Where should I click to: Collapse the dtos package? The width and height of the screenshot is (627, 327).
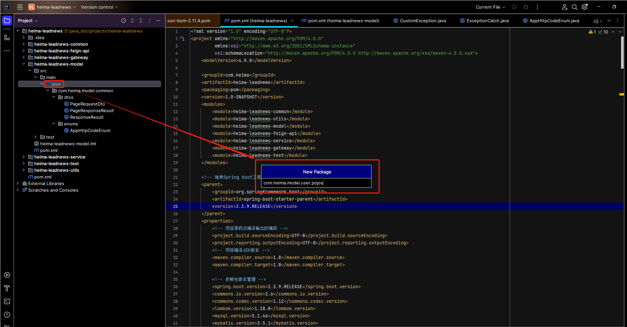click(x=54, y=97)
